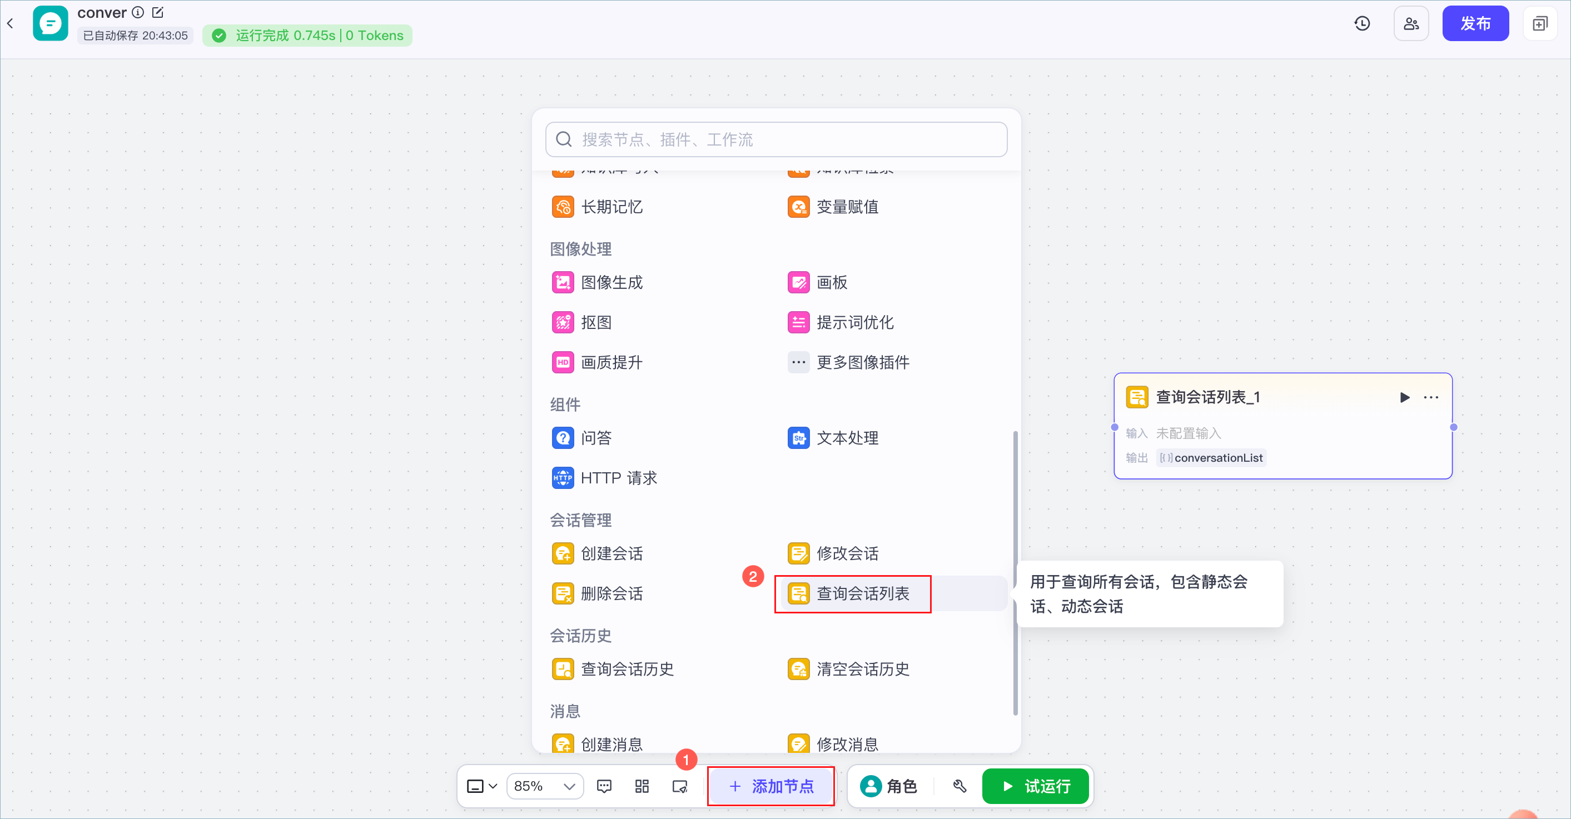Select the 查询会话列表_1 node title
Screen dimensions: 1571x819
tap(1207, 397)
